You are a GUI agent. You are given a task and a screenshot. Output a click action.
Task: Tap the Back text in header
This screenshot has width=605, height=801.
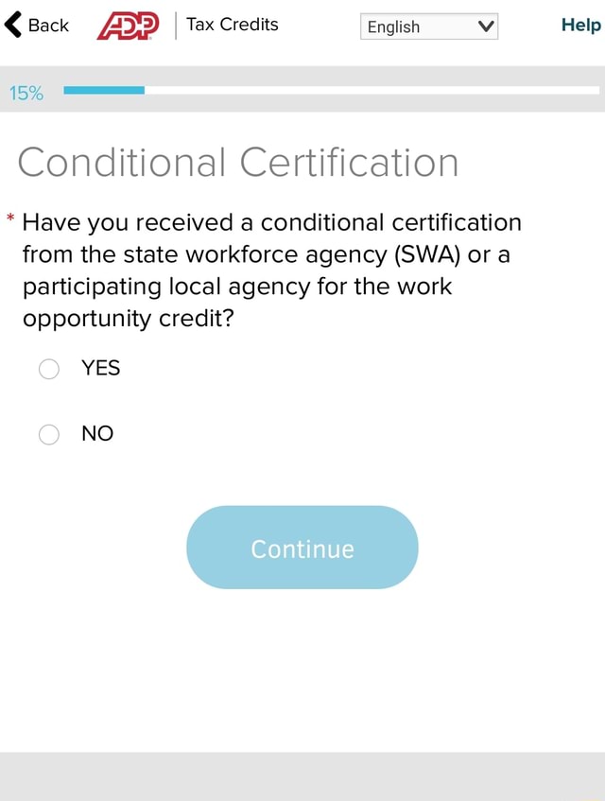coord(48,26)
